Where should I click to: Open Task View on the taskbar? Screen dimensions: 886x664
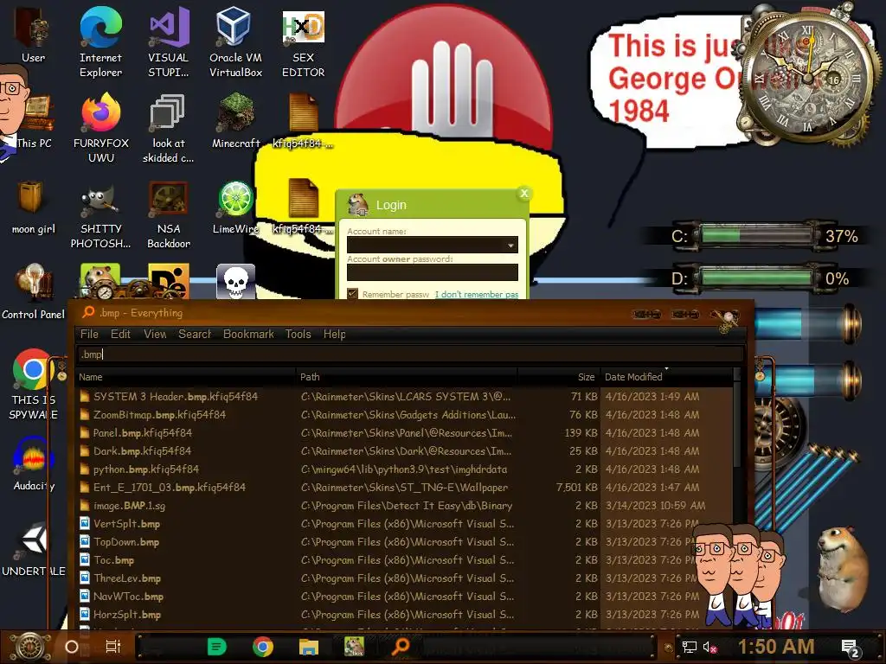click(113, 647)
